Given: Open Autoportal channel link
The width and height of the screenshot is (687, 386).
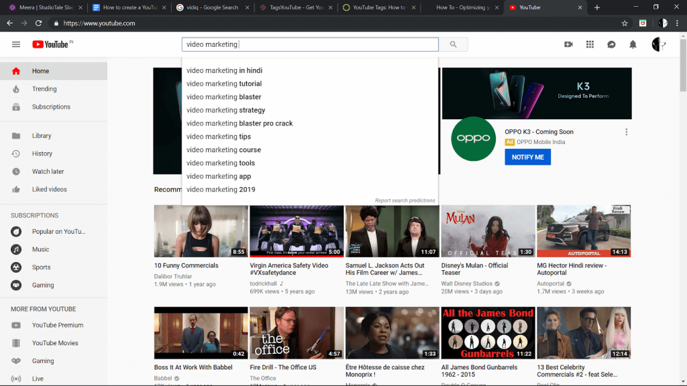Looking at the screenshot, I should click(x=550, y=283).
